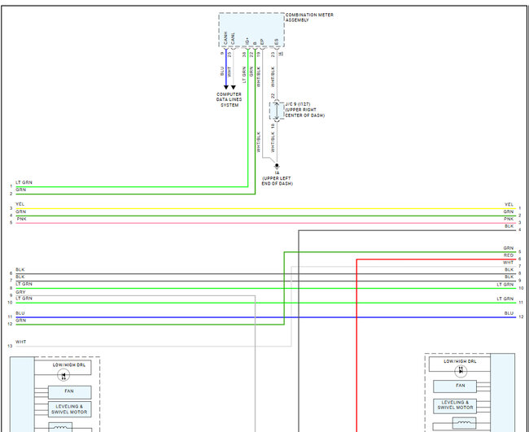This screenshot has width=529, height=432.
Task: Click the BLU label on left line 11
Action: coord(20,313)
